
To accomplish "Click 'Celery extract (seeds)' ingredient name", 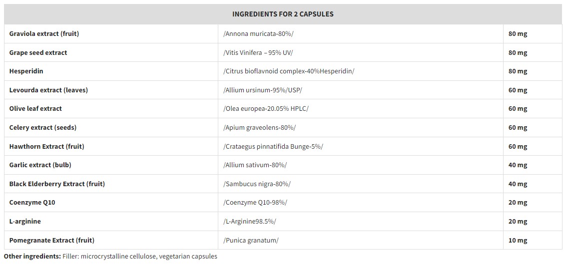I will point(43,128).
